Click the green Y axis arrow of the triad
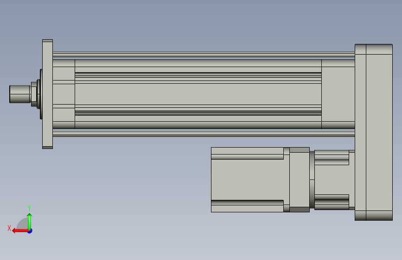402x260 pixels. [x=30, y=222]
